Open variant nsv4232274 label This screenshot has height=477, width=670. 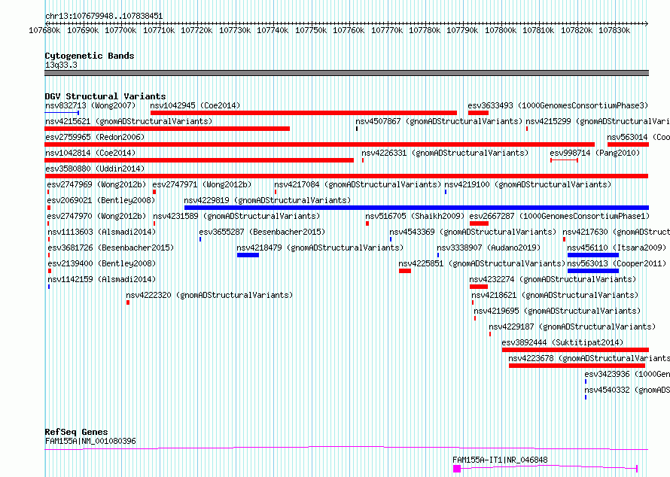pyautogui.click(x=553, y=279)
